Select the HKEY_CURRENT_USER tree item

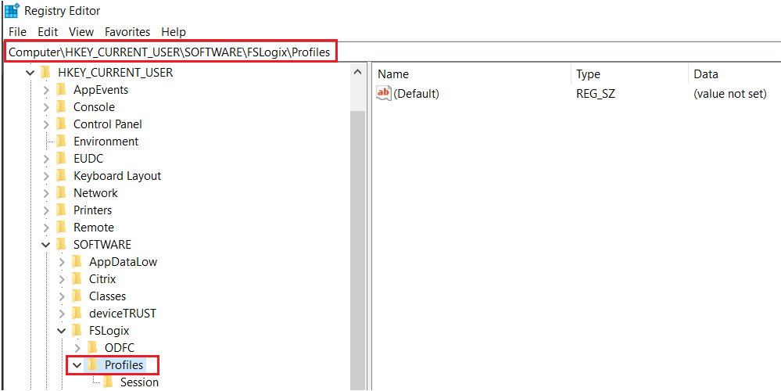[x=116, y=73]
